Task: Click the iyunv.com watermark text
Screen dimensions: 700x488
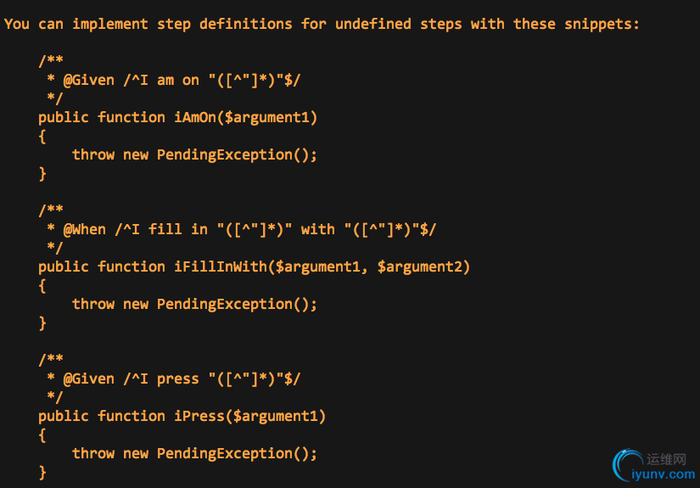Action: (664, 474)
